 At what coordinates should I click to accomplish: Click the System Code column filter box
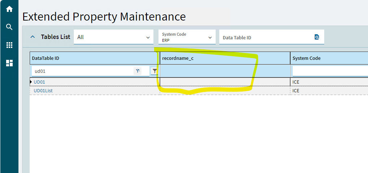tap(330, 71)
